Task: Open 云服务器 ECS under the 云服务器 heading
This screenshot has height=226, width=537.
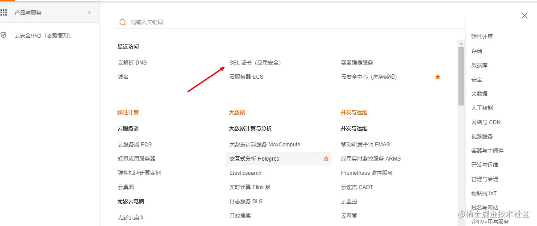Action: [x=135, y=145]
